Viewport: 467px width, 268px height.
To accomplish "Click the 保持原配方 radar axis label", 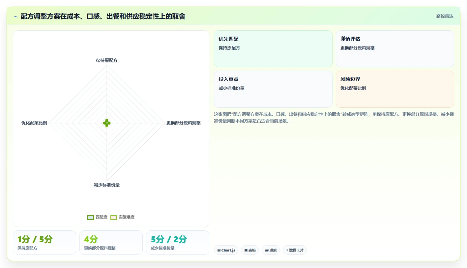I will point(107,60).
